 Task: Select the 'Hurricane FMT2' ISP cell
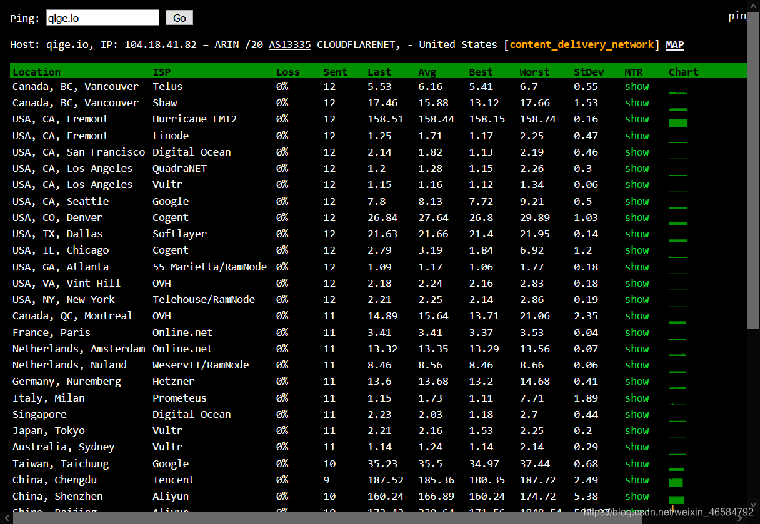(195, 119)
